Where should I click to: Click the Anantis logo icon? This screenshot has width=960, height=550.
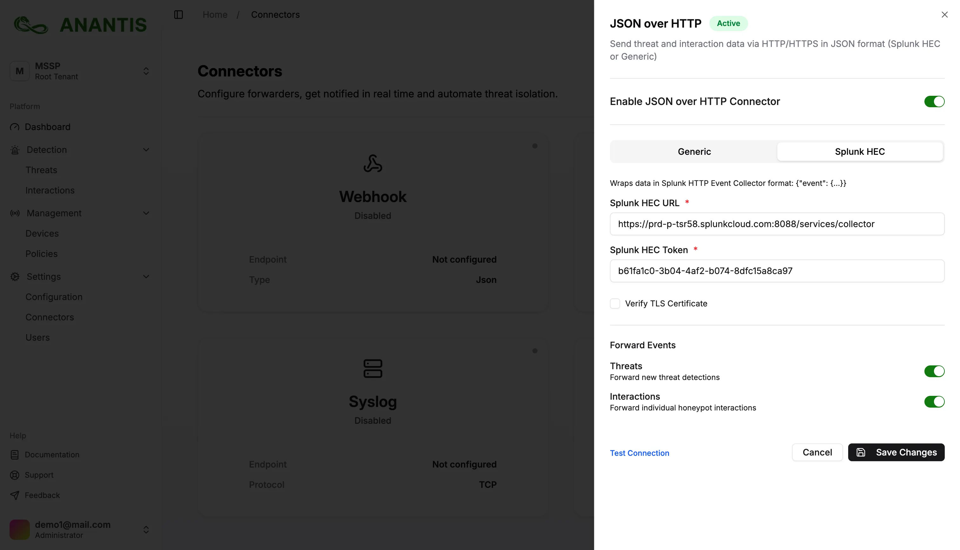pos(31,25)
